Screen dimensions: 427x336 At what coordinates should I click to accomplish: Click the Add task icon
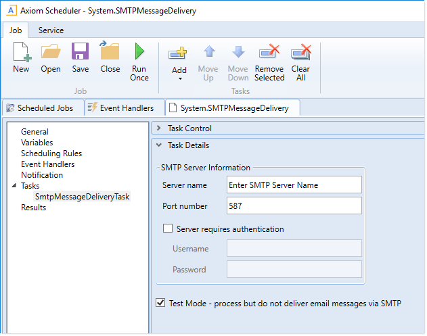pos(179,53)
